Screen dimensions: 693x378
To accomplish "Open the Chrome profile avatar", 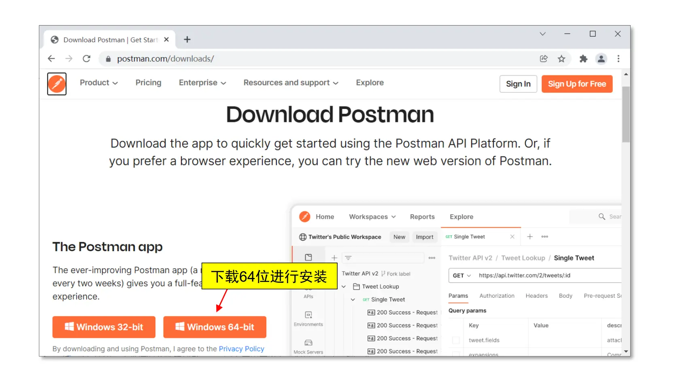I will [x=601, y=59].
